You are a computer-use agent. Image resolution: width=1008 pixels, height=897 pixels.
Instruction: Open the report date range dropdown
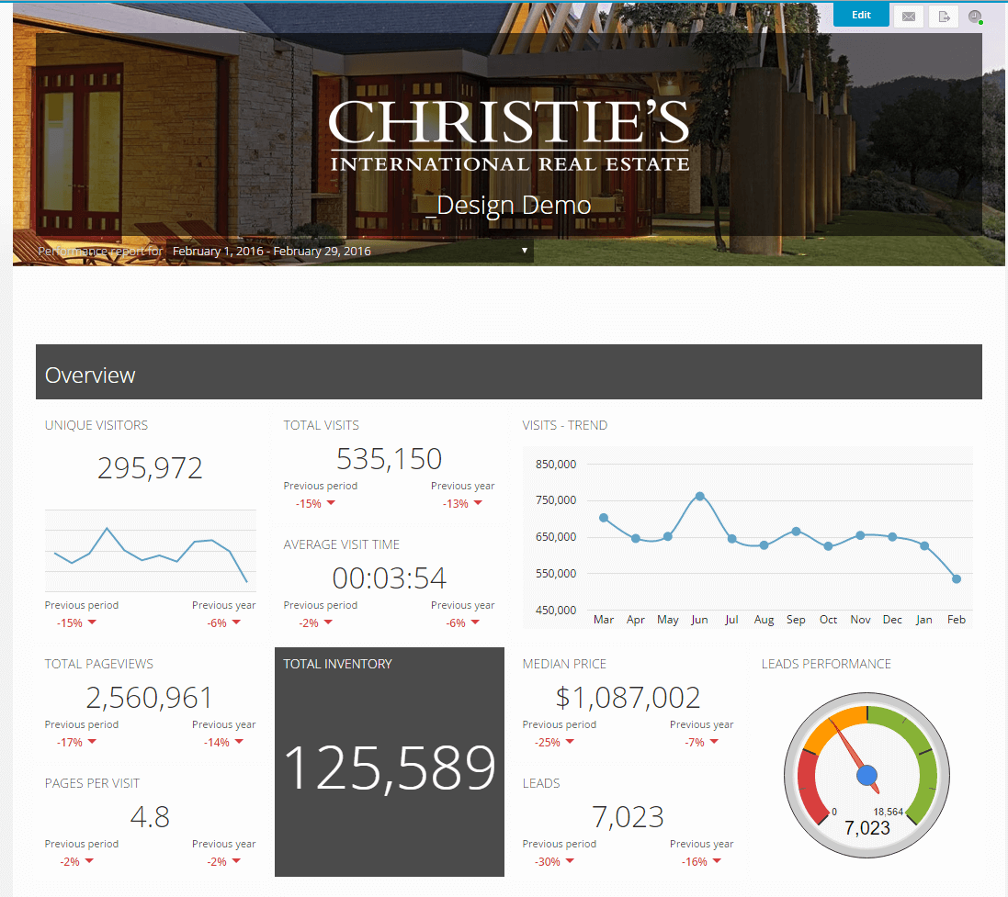coord(349,251)
